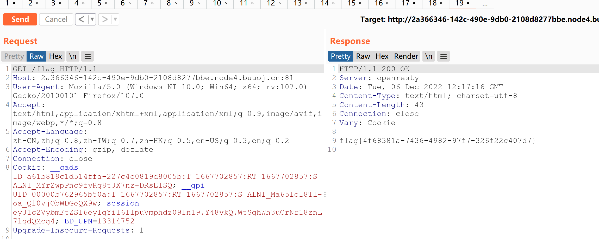This screenshot has width=599, height=239.
Task: Click the Host header line in Request
Action: [153, 78]
